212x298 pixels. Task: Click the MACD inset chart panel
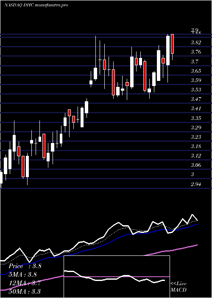click(117, 277)
